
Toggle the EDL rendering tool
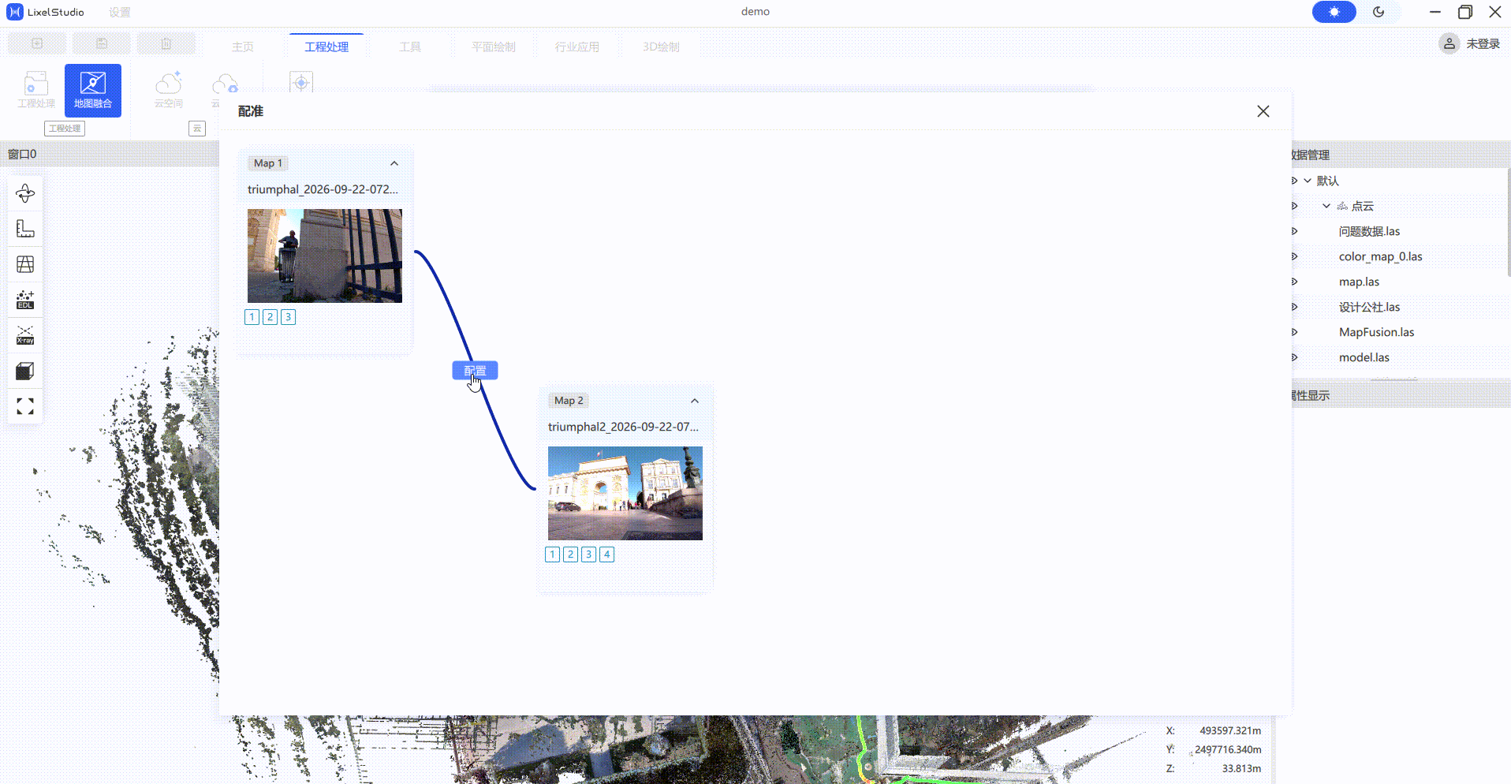(x=25, y=300)
